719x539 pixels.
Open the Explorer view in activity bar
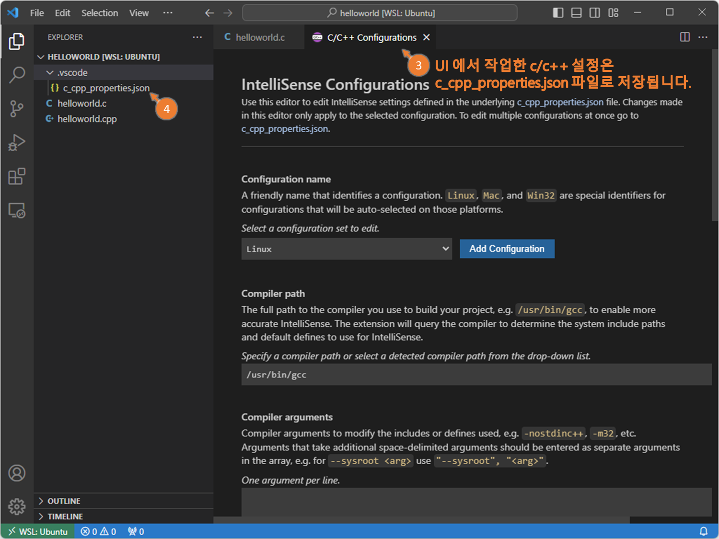pyautogui.click(x=17, y=41)
